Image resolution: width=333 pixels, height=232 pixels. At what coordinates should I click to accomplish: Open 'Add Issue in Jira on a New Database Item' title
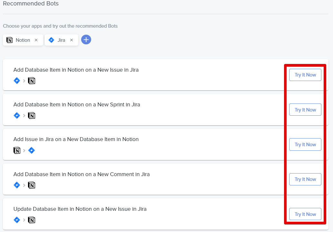click(76, 139)
